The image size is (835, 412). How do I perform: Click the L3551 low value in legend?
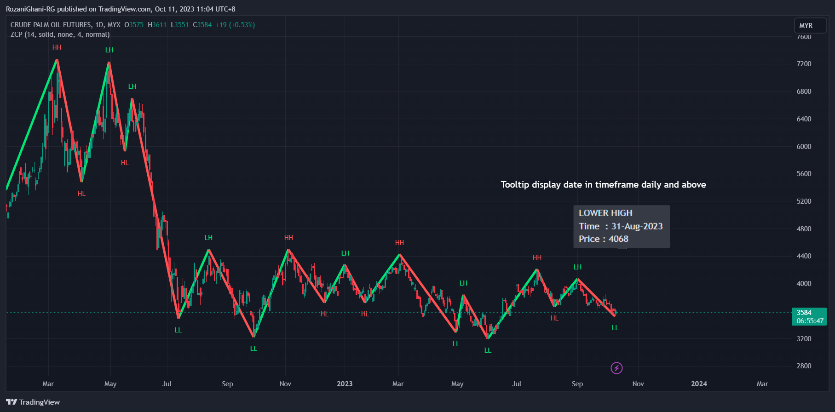tap(179, 25)
